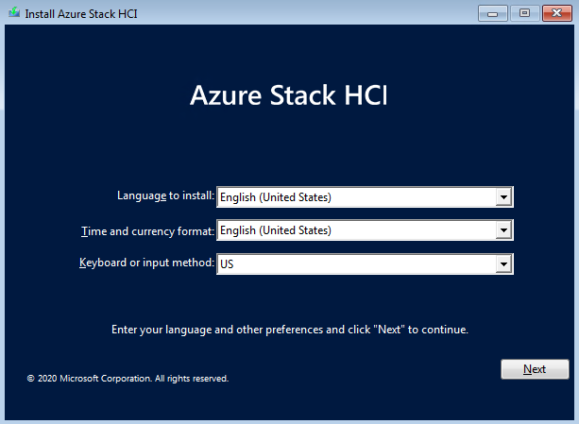
Task: Click the Time and currency format value field
Action: pos(356,230)
